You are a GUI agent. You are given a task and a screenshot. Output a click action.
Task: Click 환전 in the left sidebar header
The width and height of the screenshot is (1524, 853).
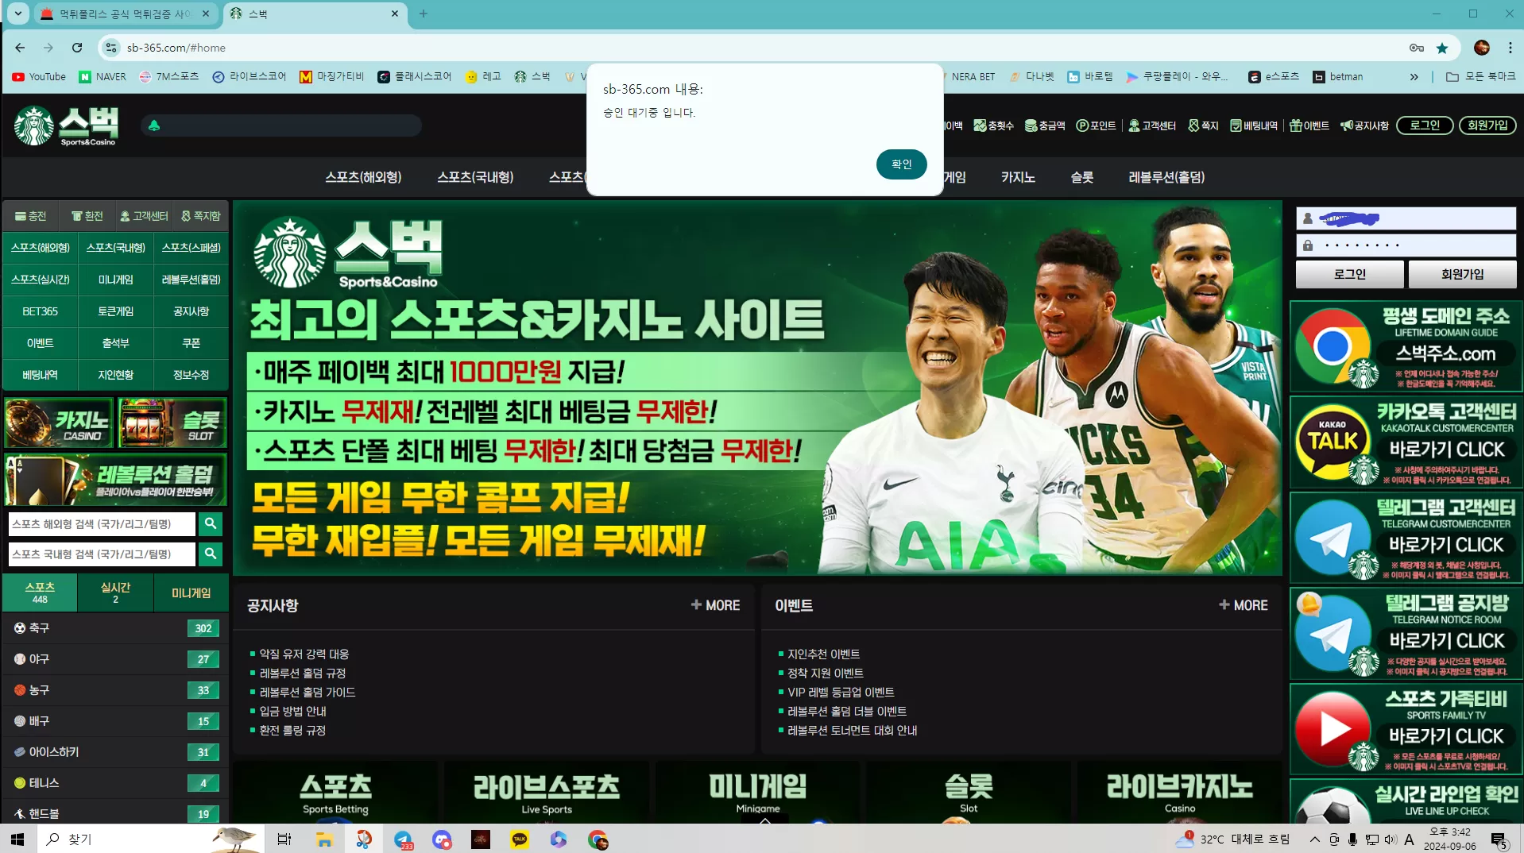click(x=87, y=216)
